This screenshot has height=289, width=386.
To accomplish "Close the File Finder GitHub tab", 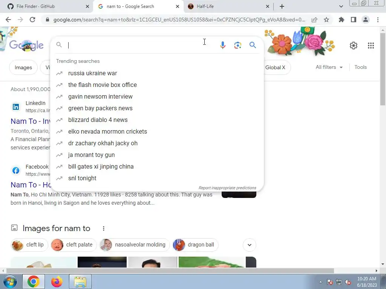I will [x=87, y=6].
